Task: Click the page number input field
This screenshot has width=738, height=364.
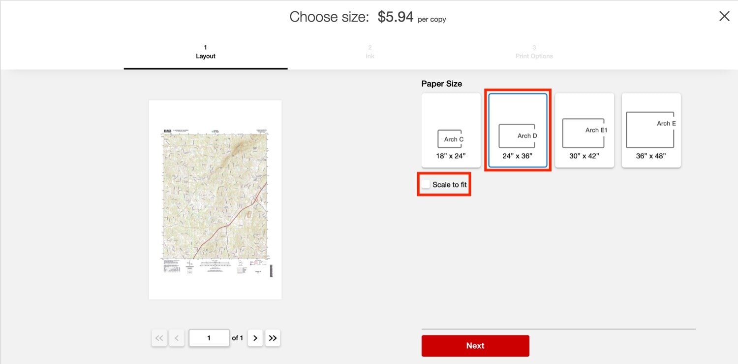Action: click(209, 338)
